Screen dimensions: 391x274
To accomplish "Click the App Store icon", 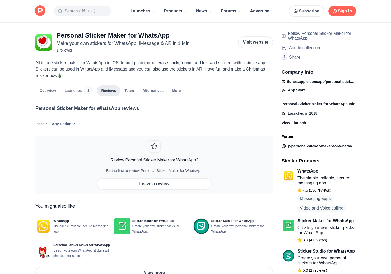I will [x=284, y=90].
